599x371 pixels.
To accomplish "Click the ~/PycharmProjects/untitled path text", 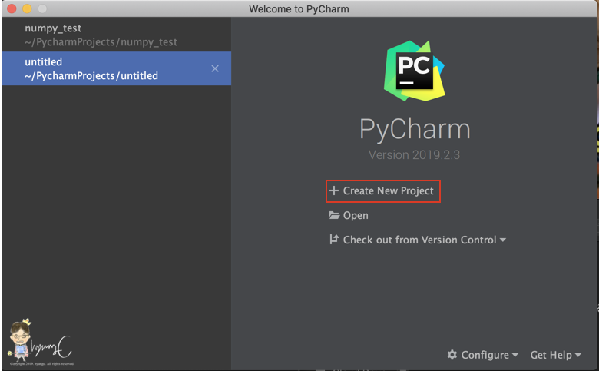I will (x=91, y=75).
